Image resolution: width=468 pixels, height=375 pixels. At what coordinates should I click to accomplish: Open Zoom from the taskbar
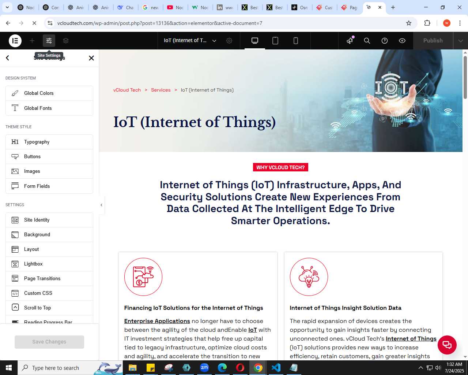(204, 368)
